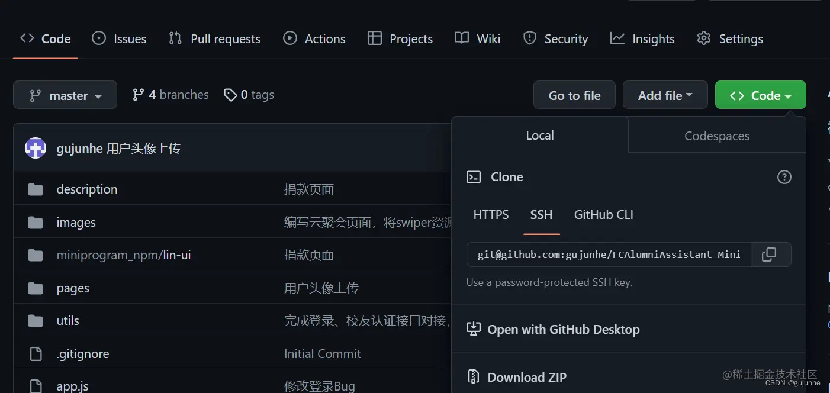This screenshot has width=830, height=393.
Task: Click the description folder icon
Action: 36,189
